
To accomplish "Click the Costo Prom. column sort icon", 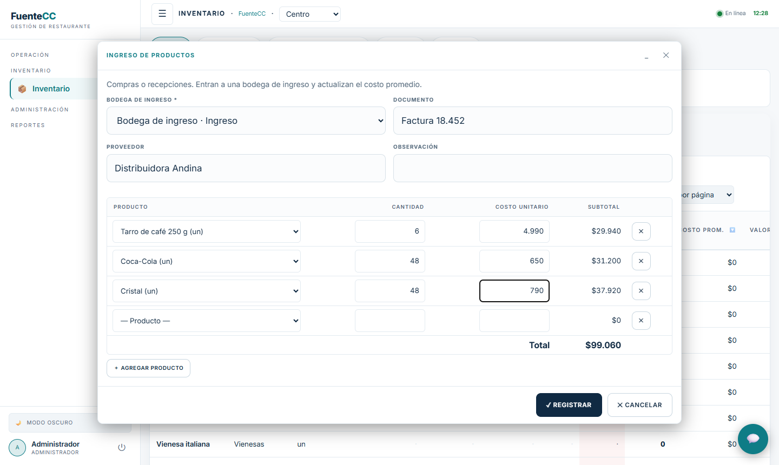I will tap(732, 230).
